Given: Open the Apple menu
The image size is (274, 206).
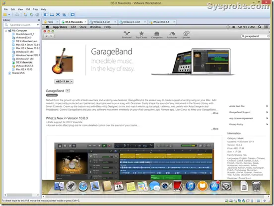Looking at the screenshot, I should coord(47,27).
